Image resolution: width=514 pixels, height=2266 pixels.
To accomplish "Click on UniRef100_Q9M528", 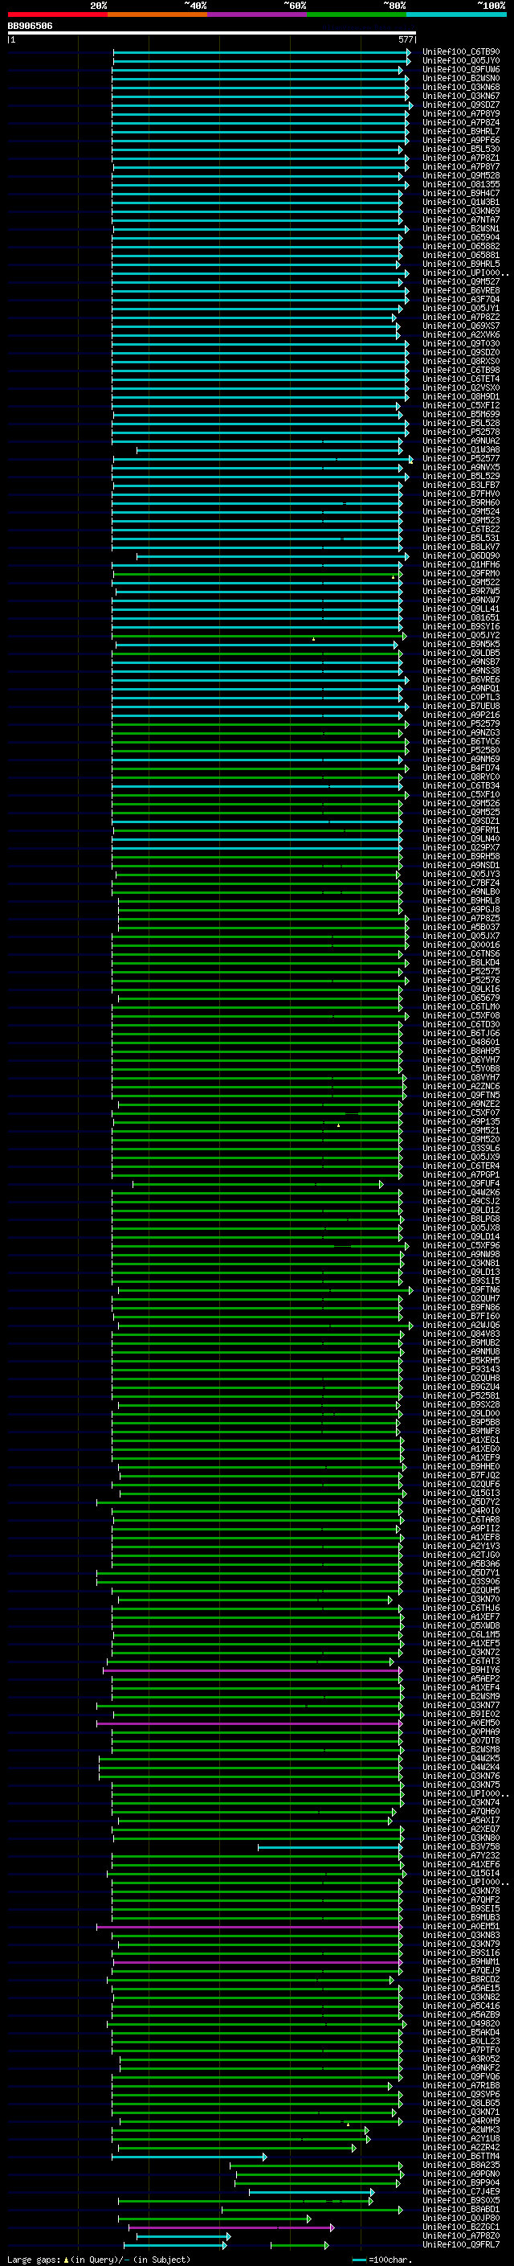I will pos(461,176).
